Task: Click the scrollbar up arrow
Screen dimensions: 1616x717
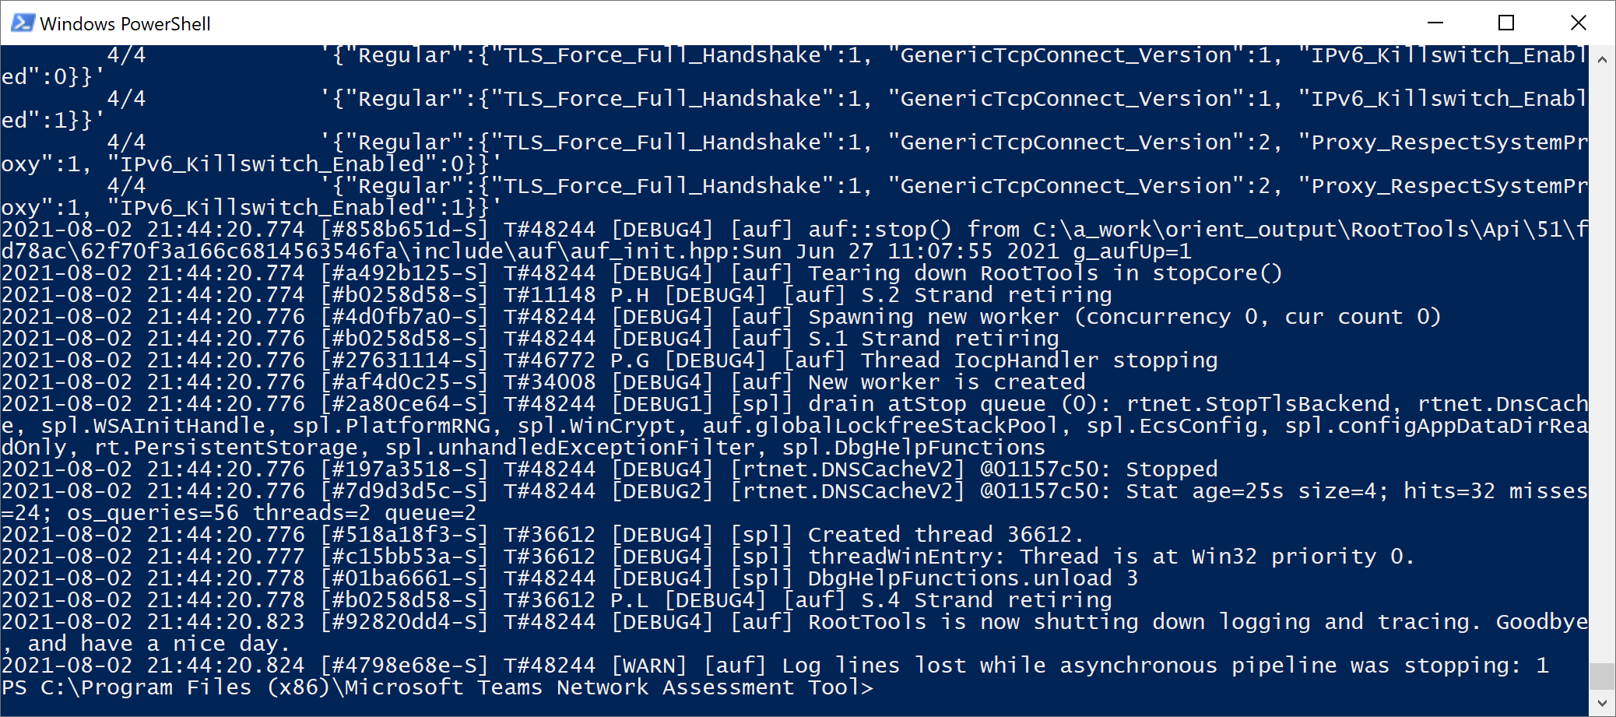Action: pyautogui.click(x=1602, y=59)
